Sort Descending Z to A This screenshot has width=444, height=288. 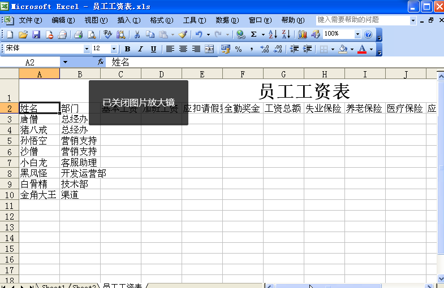click(286, 34)
